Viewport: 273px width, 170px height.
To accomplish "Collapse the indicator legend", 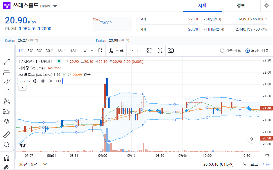I will click(x=22, y=88).
